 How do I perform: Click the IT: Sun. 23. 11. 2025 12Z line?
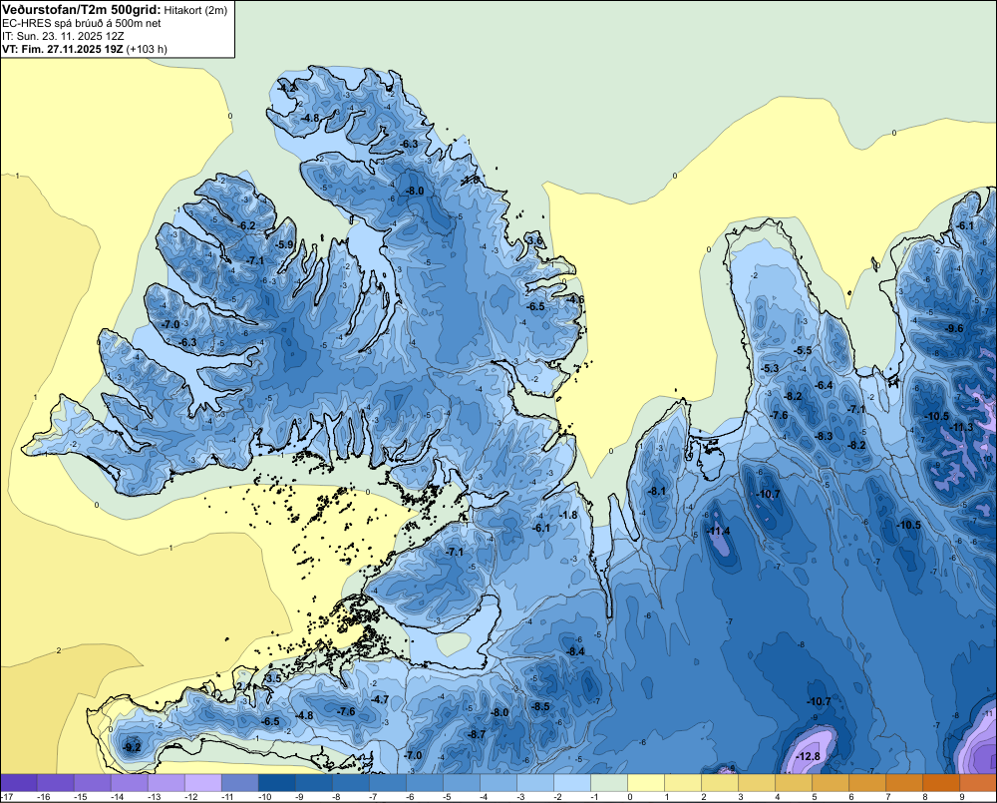click(64, 36)
